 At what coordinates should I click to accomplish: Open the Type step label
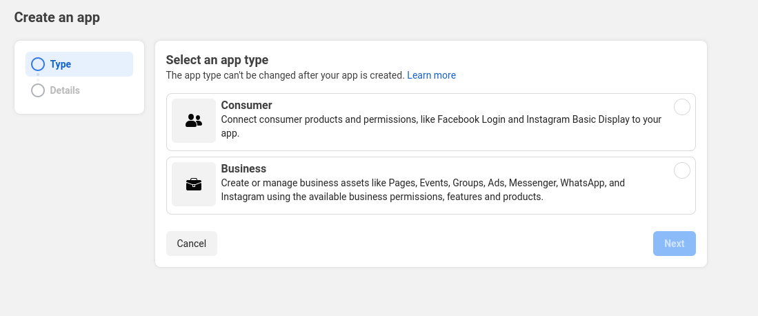click(61, 64)
